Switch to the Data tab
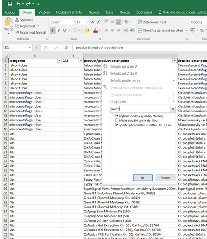The width and height of the screenshot is (207, 239). click(x=110, y=12)
